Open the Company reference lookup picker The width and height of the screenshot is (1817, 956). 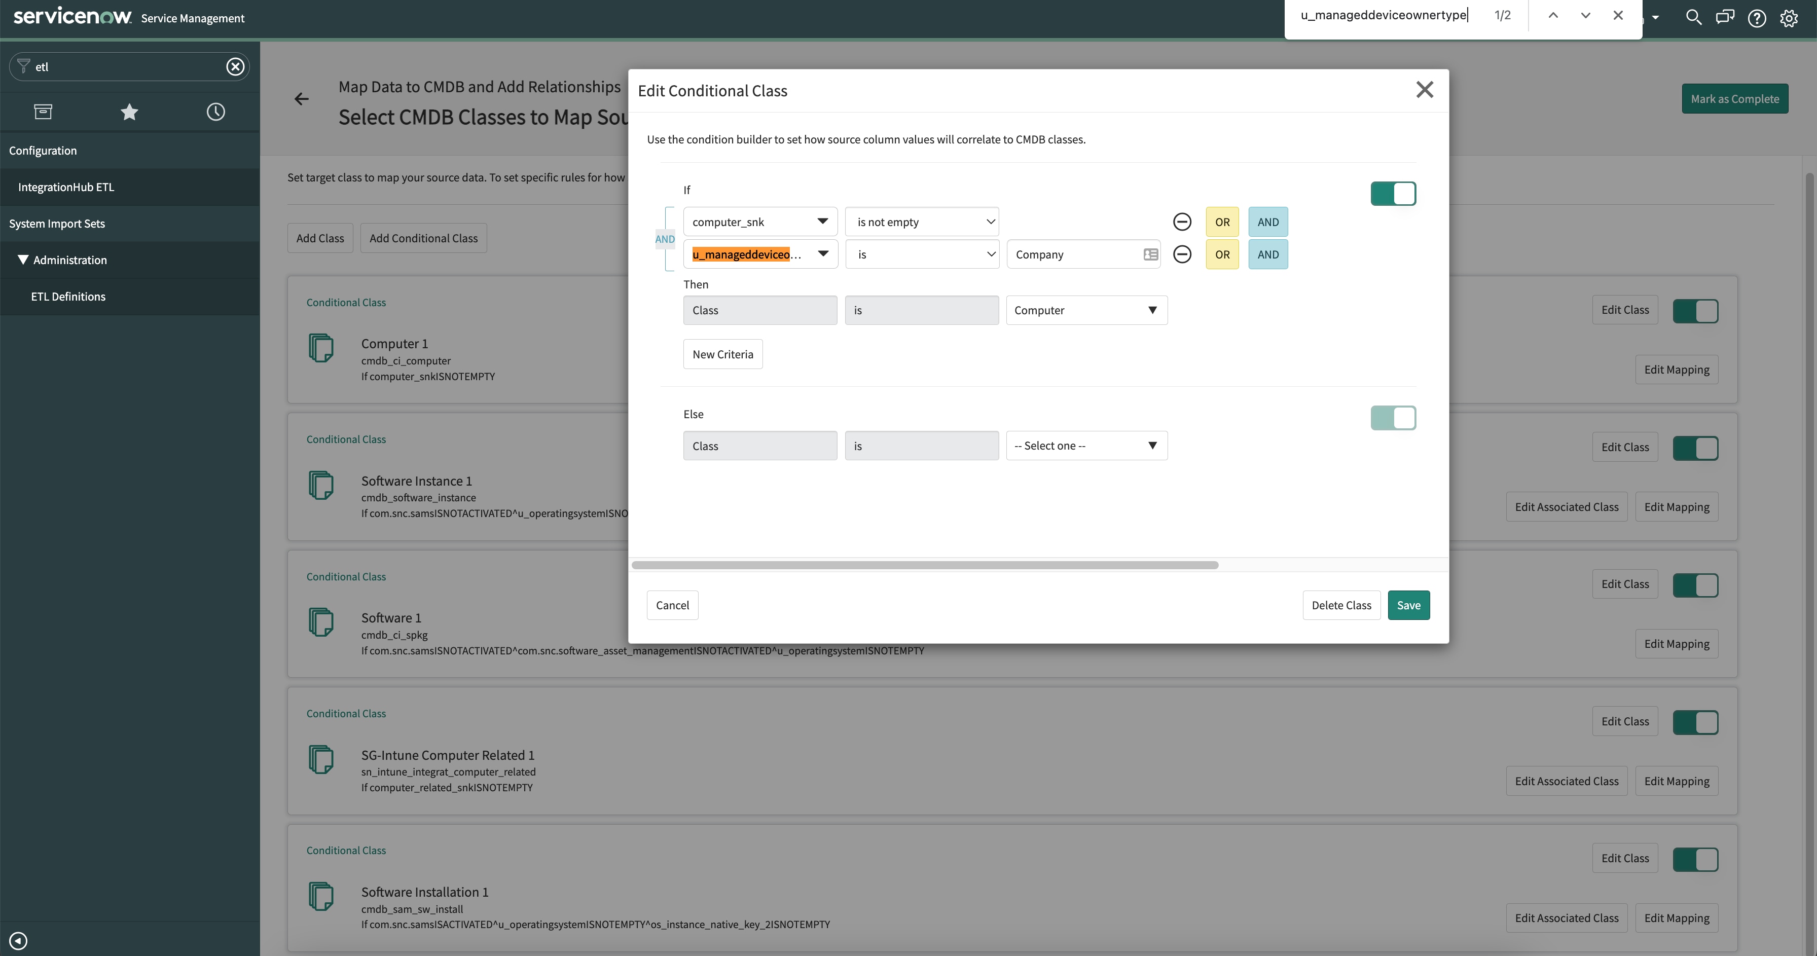1150,254
